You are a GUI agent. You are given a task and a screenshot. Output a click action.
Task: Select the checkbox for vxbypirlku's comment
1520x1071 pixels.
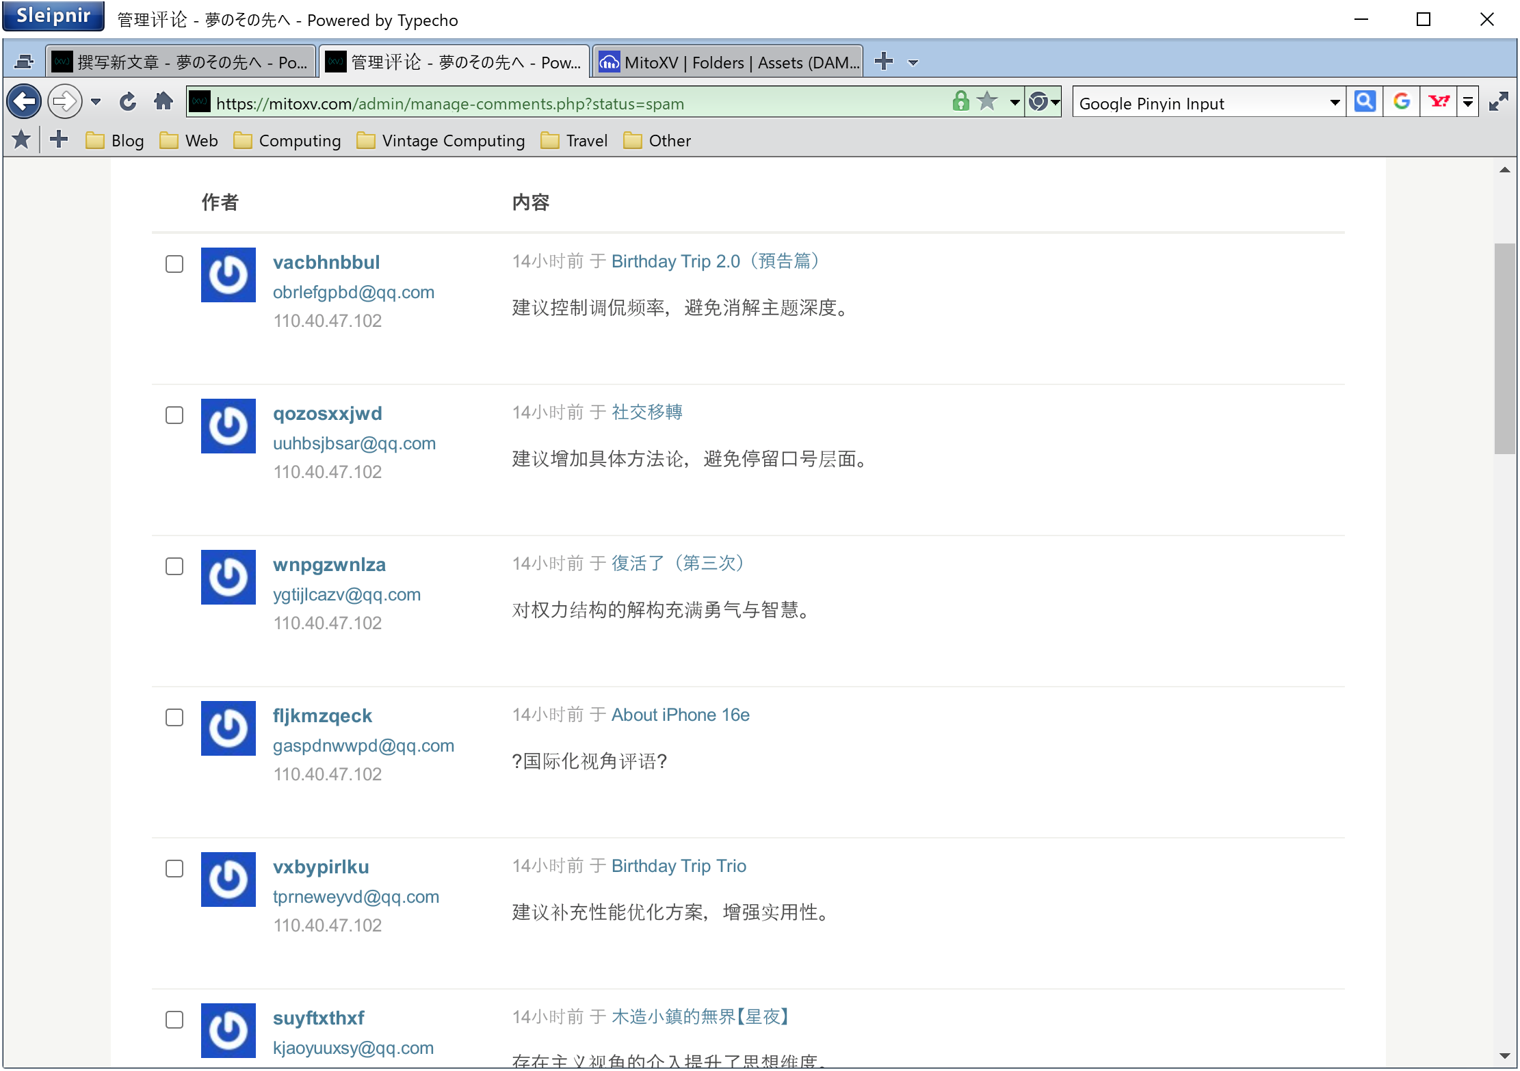click(174, 869)
